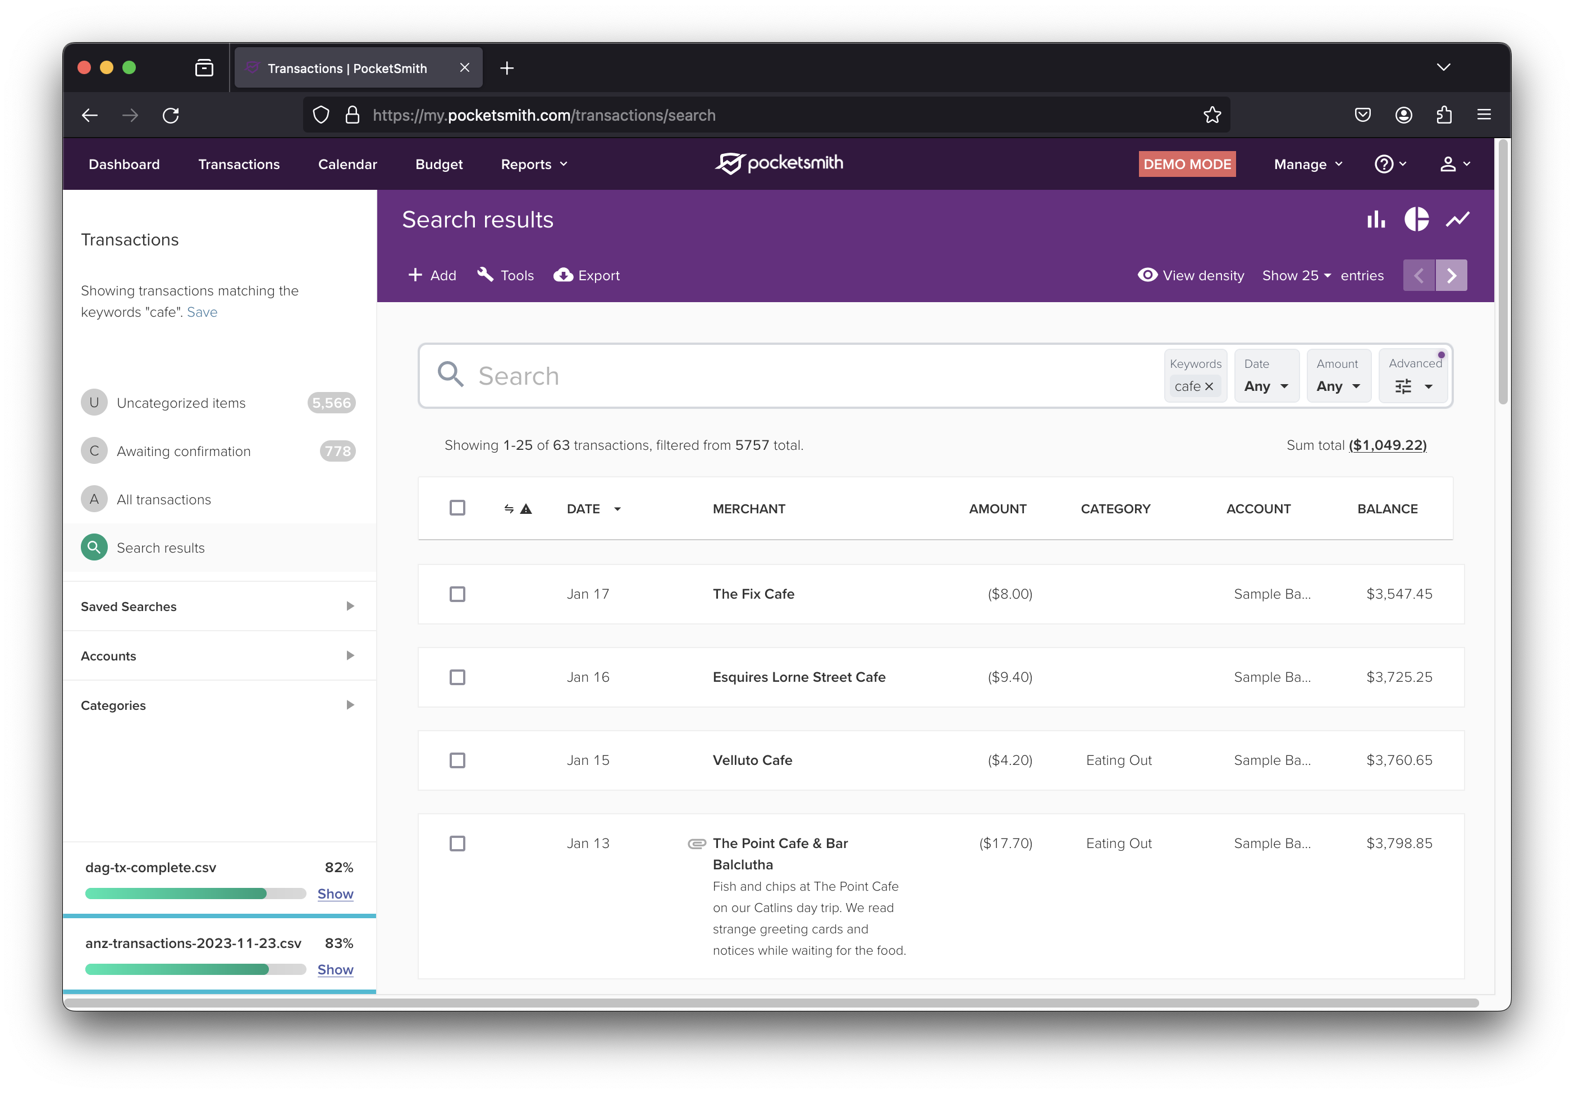The height and width of the screenshot is (1094, 1574).
Task: Remove the cafe keyword filter
Action: 1209,386
